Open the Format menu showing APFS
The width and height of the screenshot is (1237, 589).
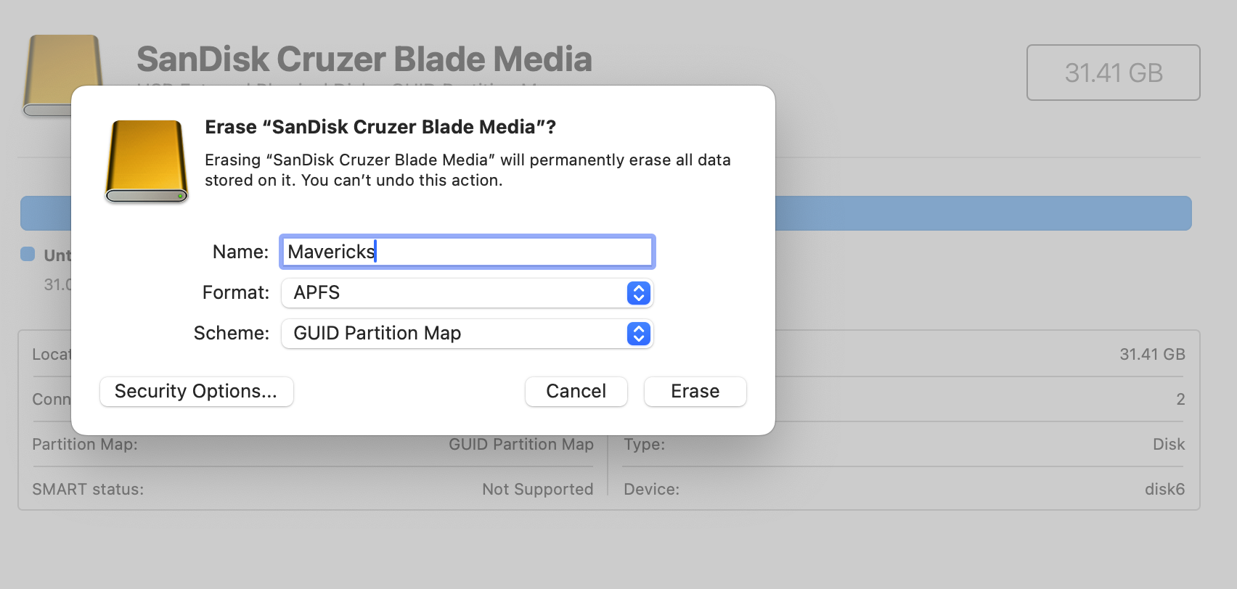click(467, 293)
